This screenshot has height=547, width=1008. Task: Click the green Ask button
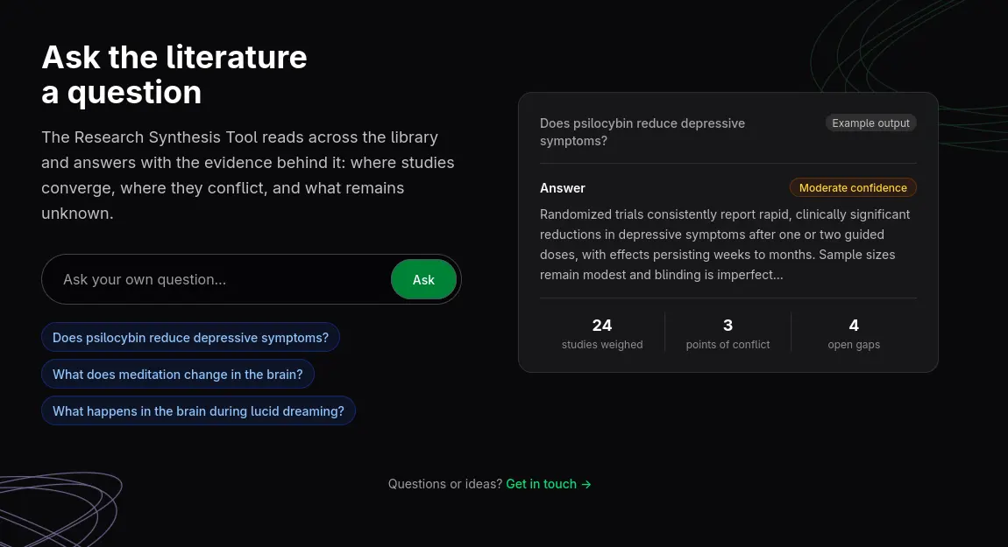point(423,279)
